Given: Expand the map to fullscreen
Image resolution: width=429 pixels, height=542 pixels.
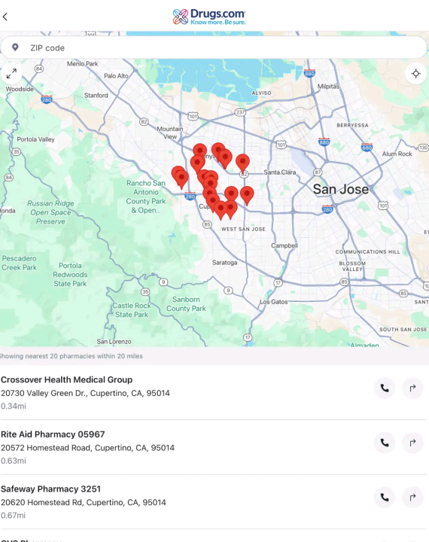Looking at the screenshot, I should [x=11, y=74].
